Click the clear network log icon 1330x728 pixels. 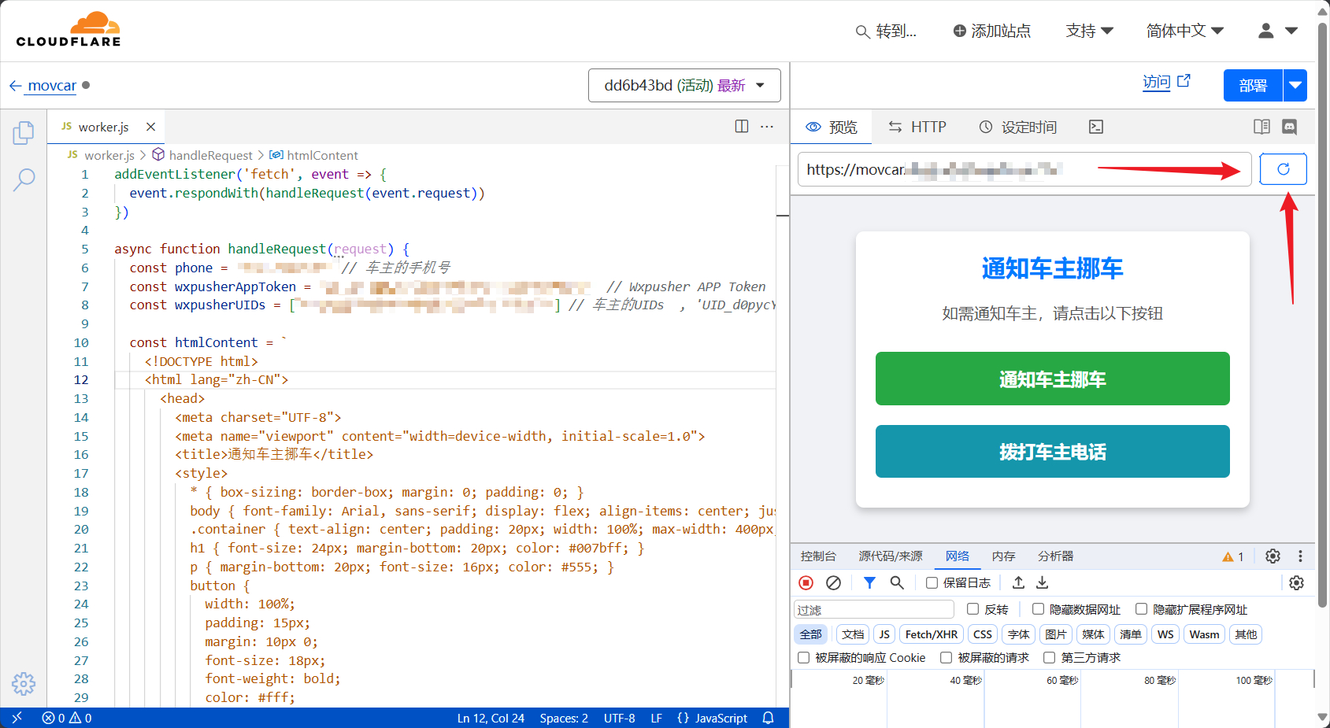(833, 582)
